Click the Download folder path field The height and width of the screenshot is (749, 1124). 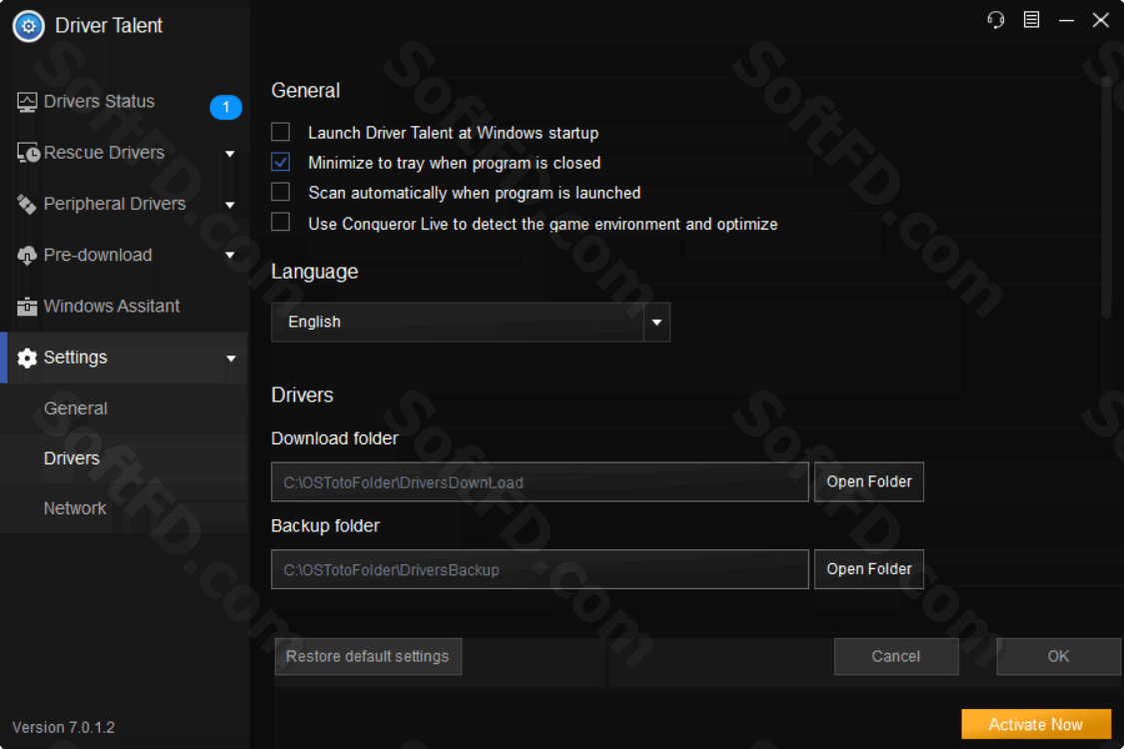click(540, 481)
